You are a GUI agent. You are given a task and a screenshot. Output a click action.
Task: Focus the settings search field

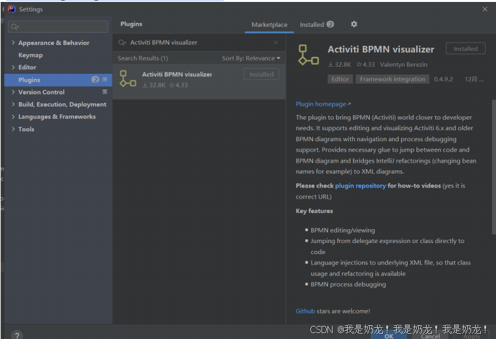point(58,27)
